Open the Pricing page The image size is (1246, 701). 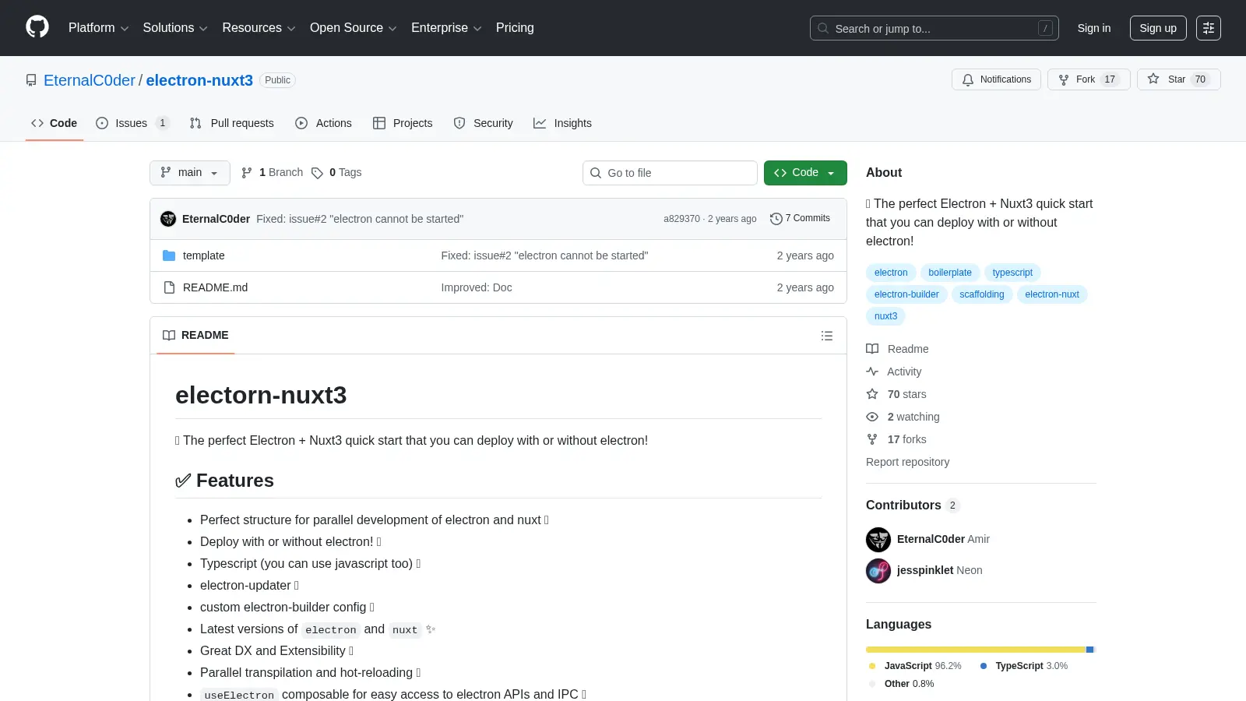pos(515,28)
